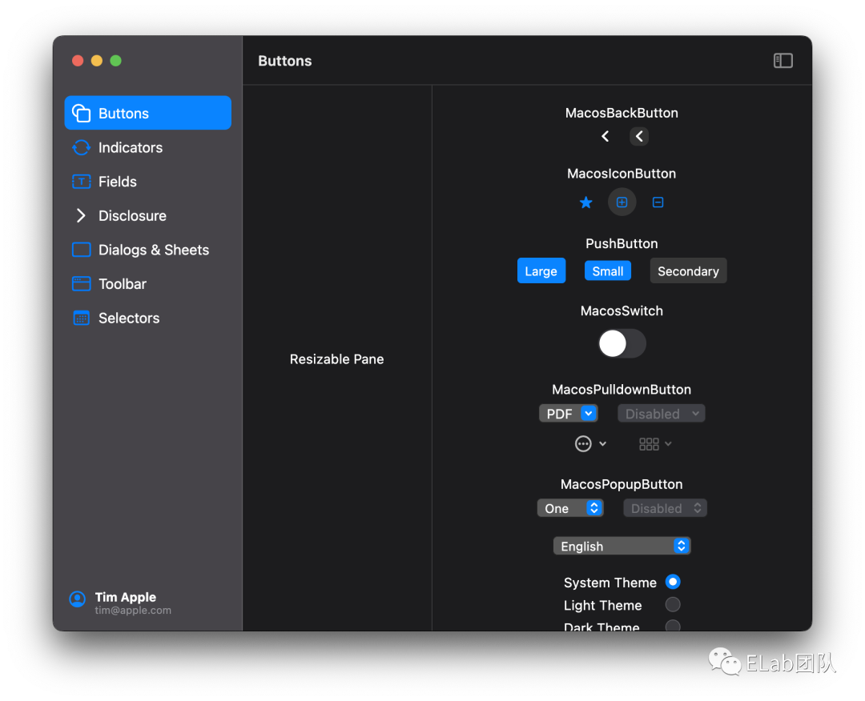Select the Dark Theme radio button
This screenshot has height=701, width=865.
[x=673, y=626]
